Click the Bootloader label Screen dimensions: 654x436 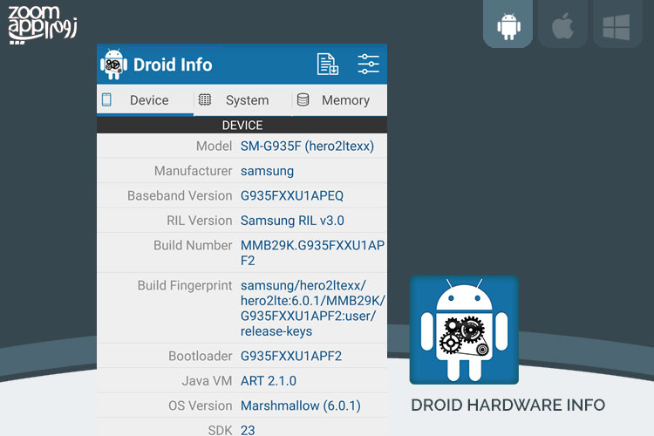(x=201, y=356)
